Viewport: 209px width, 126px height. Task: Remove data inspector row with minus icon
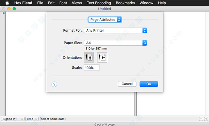point(201,119)
